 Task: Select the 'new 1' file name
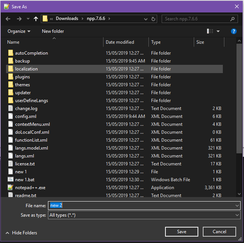pyautogui.click(x=21, y=172)
